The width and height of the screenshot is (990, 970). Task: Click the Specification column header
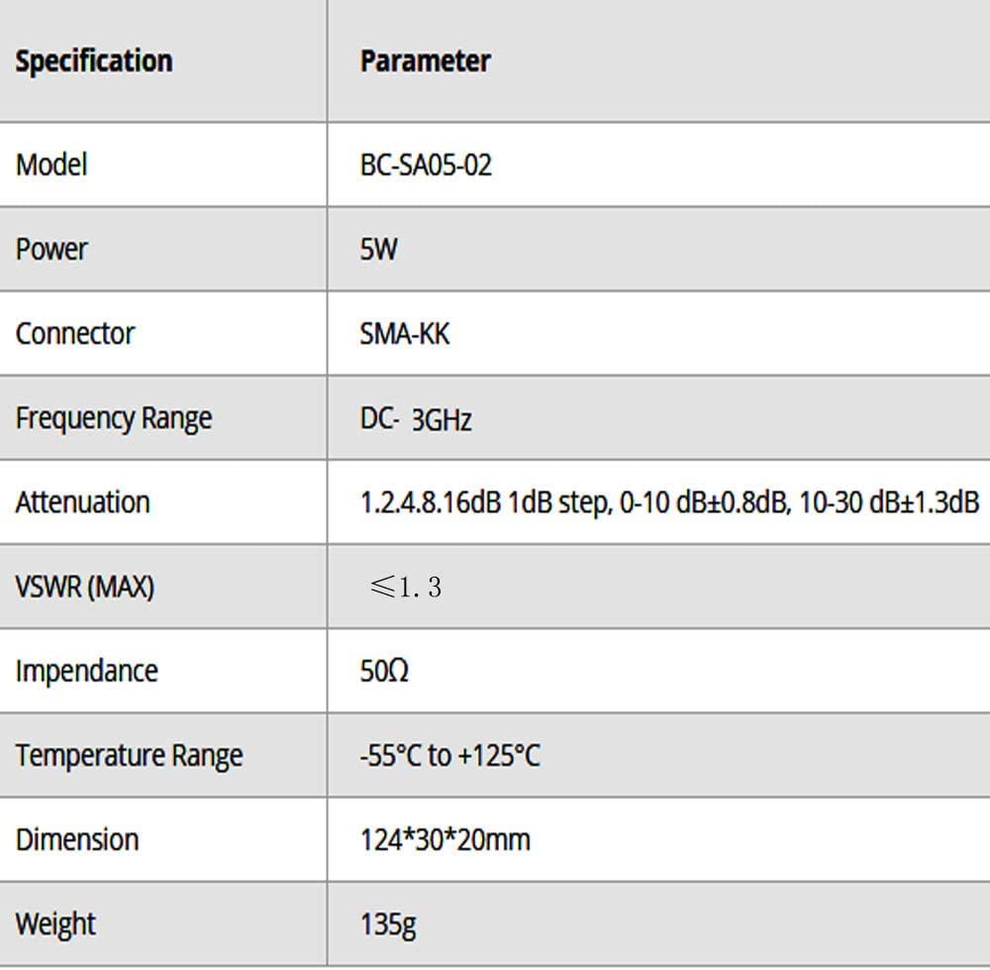pyautogui.click(x=94, y=61)
